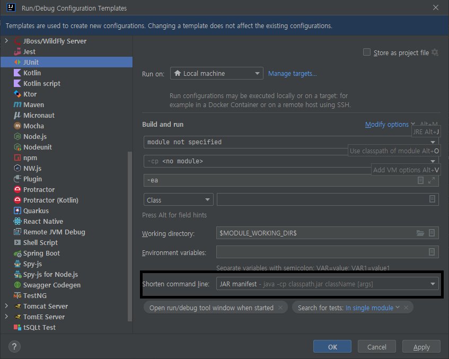This screenshot has width=449, height=359.
Task: Open the help question mark button
Action: coord(14,347)
